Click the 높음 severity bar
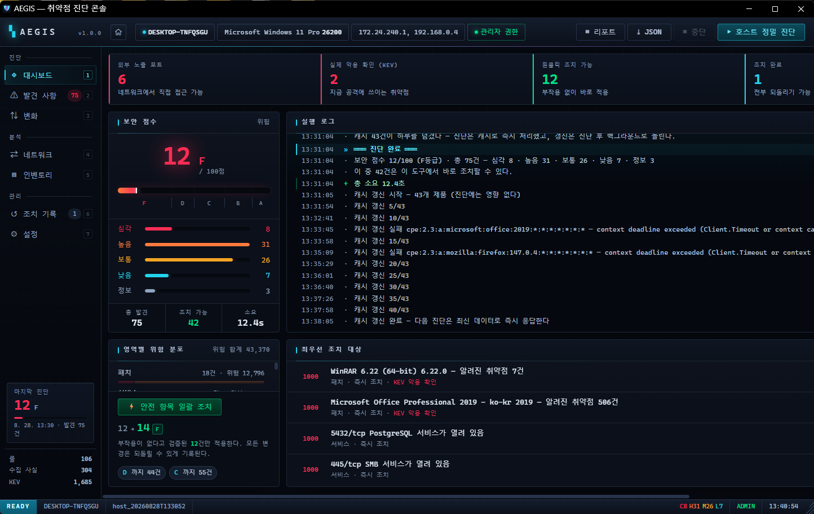Screen dimensions: 814x514 pyautogui.click(x=197, y=245)
